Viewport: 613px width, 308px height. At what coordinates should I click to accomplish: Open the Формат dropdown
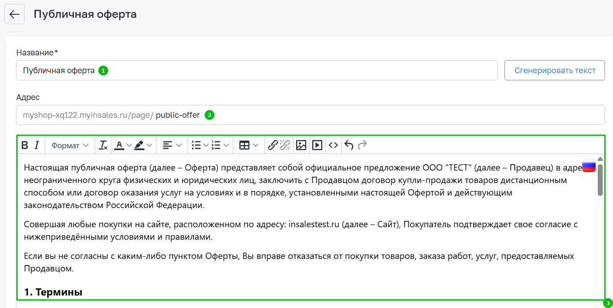(70, 145)
